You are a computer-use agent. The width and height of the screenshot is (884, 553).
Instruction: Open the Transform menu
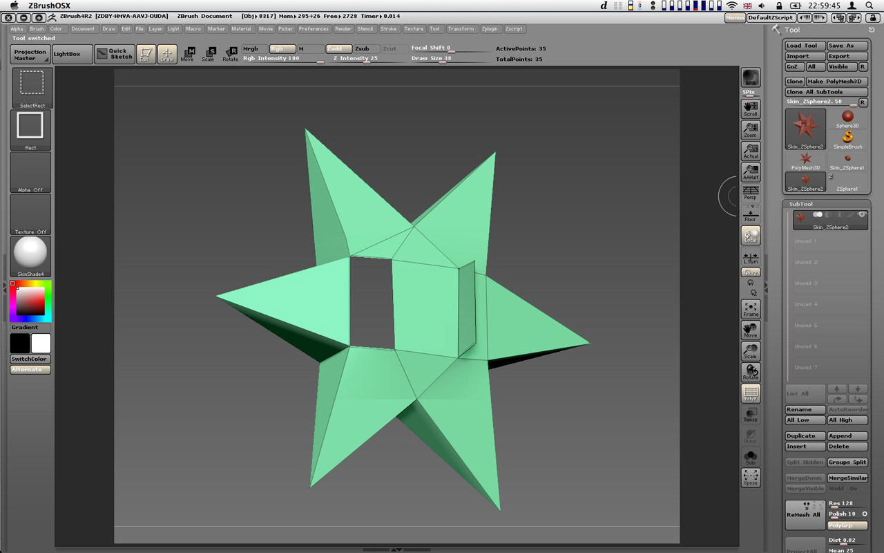pos(460,29)
